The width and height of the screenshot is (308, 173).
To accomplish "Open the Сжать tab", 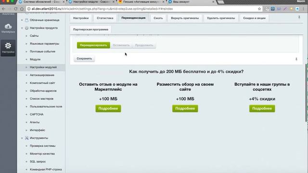I will (158, 18).
